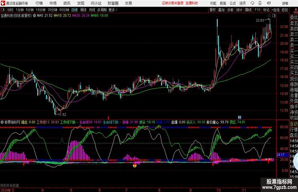
Task: Open the 选项 menu
Action: pos(242,3)
